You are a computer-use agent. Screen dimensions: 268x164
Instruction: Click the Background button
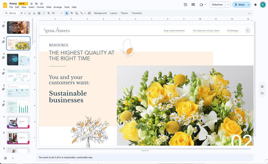pos(100,13)
